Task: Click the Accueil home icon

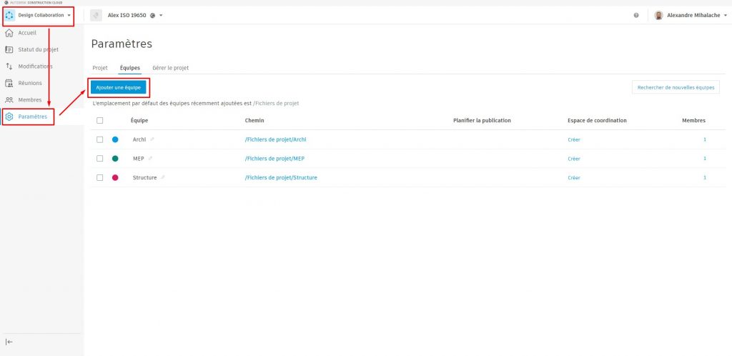Action: tap(9, 33)
